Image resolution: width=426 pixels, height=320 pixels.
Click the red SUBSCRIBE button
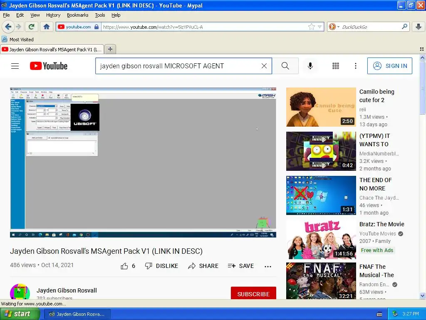point(253,293)
